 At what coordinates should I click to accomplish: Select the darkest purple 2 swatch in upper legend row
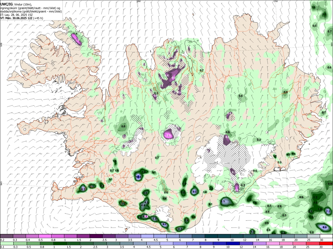pos(96,236)
